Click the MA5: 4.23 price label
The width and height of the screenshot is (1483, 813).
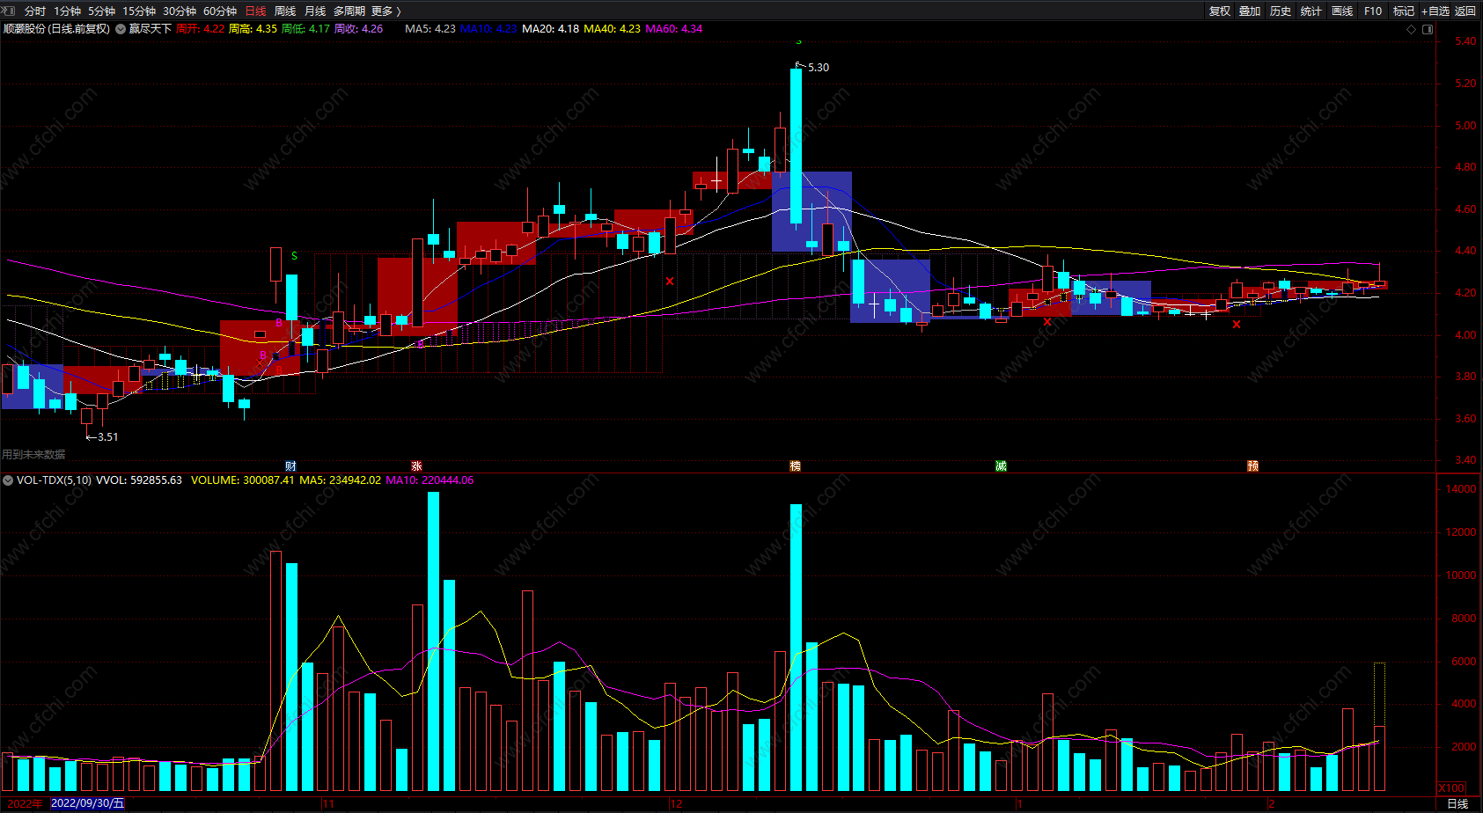point(430,29)
